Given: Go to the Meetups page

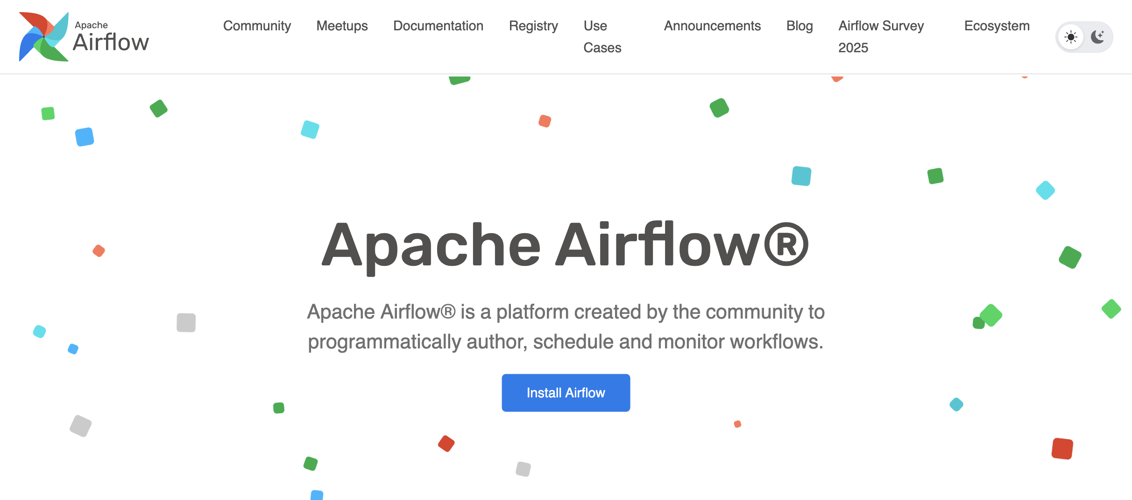Looking at the screenshot, I should (342, 26).
